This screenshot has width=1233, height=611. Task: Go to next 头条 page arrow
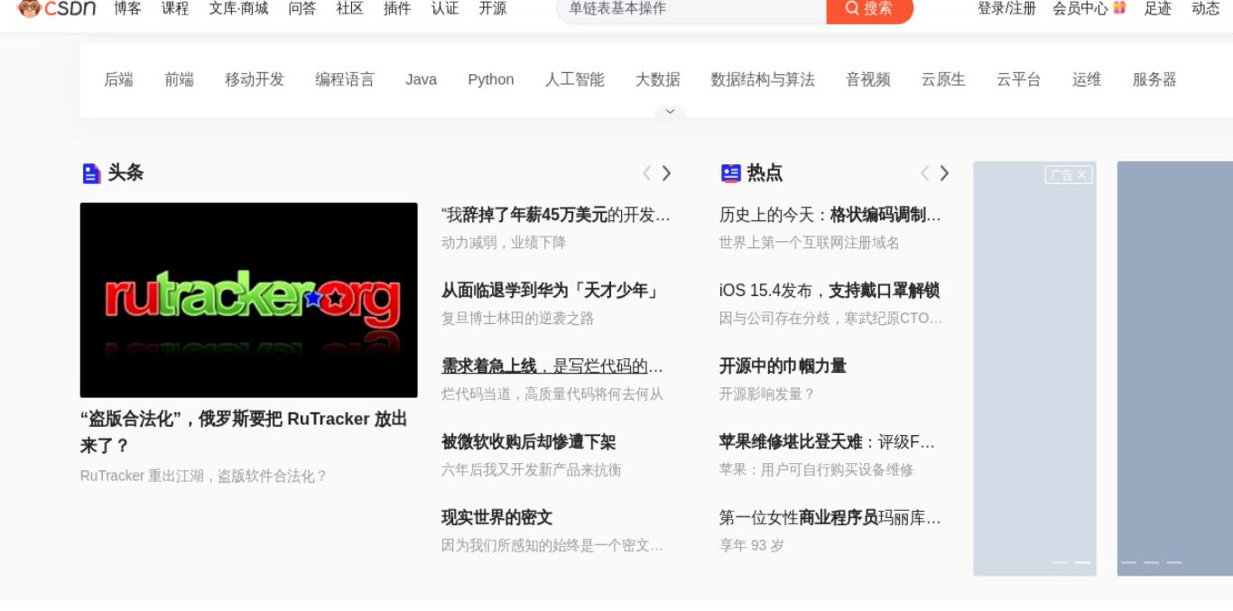pos(666,173)
